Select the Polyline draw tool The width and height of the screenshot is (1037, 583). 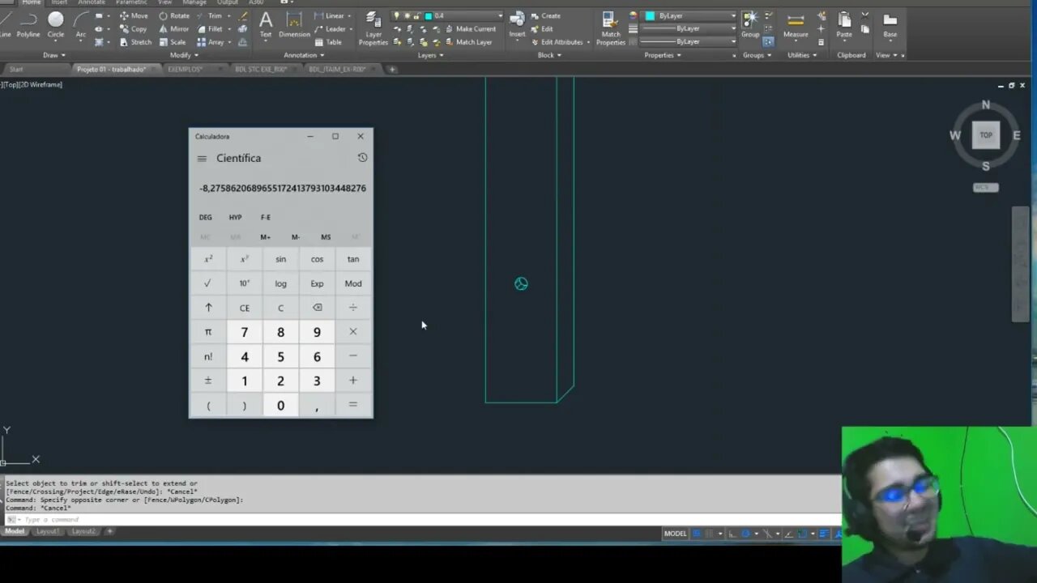tap(28, 23)
